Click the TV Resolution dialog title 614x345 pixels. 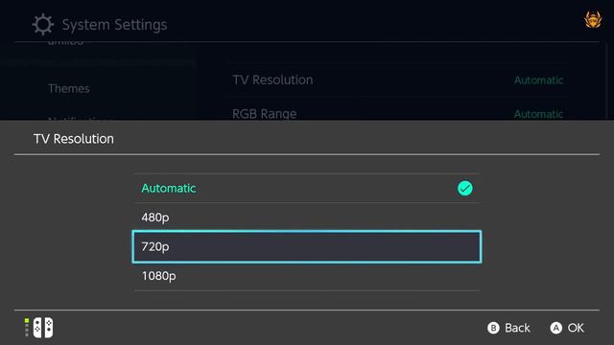74,139
